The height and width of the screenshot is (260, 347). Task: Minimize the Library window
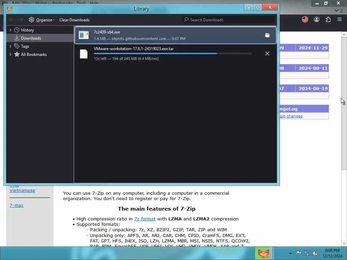[x=249, y=7]
